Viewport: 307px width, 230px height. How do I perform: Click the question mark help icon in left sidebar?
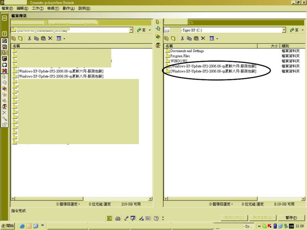[4, 34]
